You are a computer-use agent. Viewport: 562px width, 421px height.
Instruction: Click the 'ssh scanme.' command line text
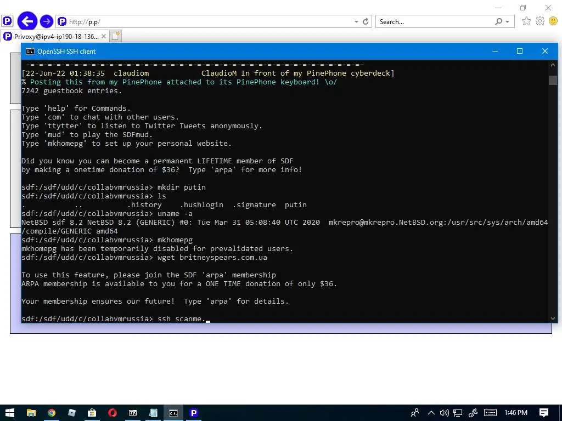tap(181, 318)
